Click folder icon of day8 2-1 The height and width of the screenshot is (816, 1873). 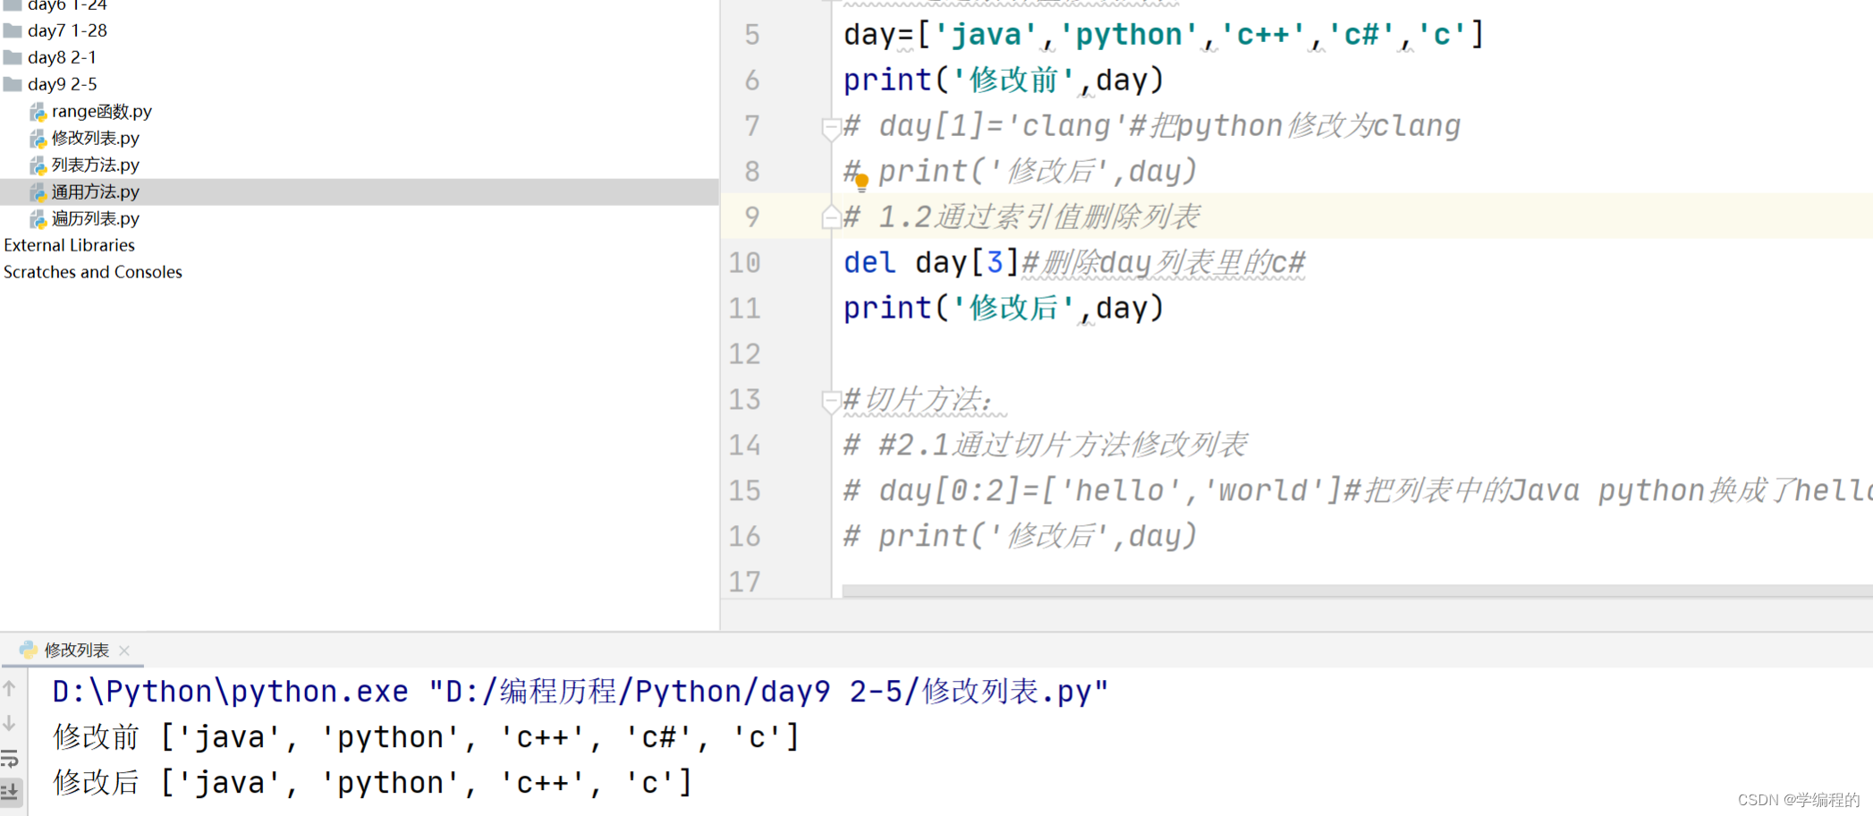(x=13, y=57)
